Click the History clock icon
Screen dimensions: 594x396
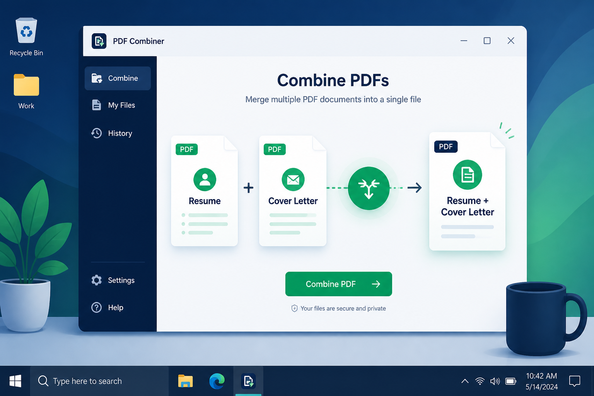pos(97,133)
